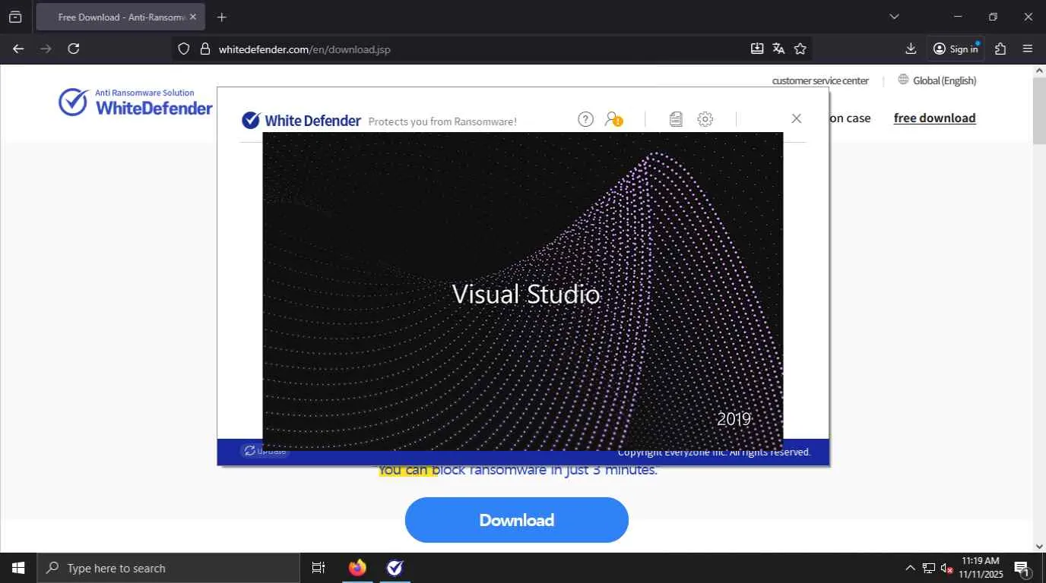Open the muted volume tray icon
Screen dimensions: 1046x583
947,568
